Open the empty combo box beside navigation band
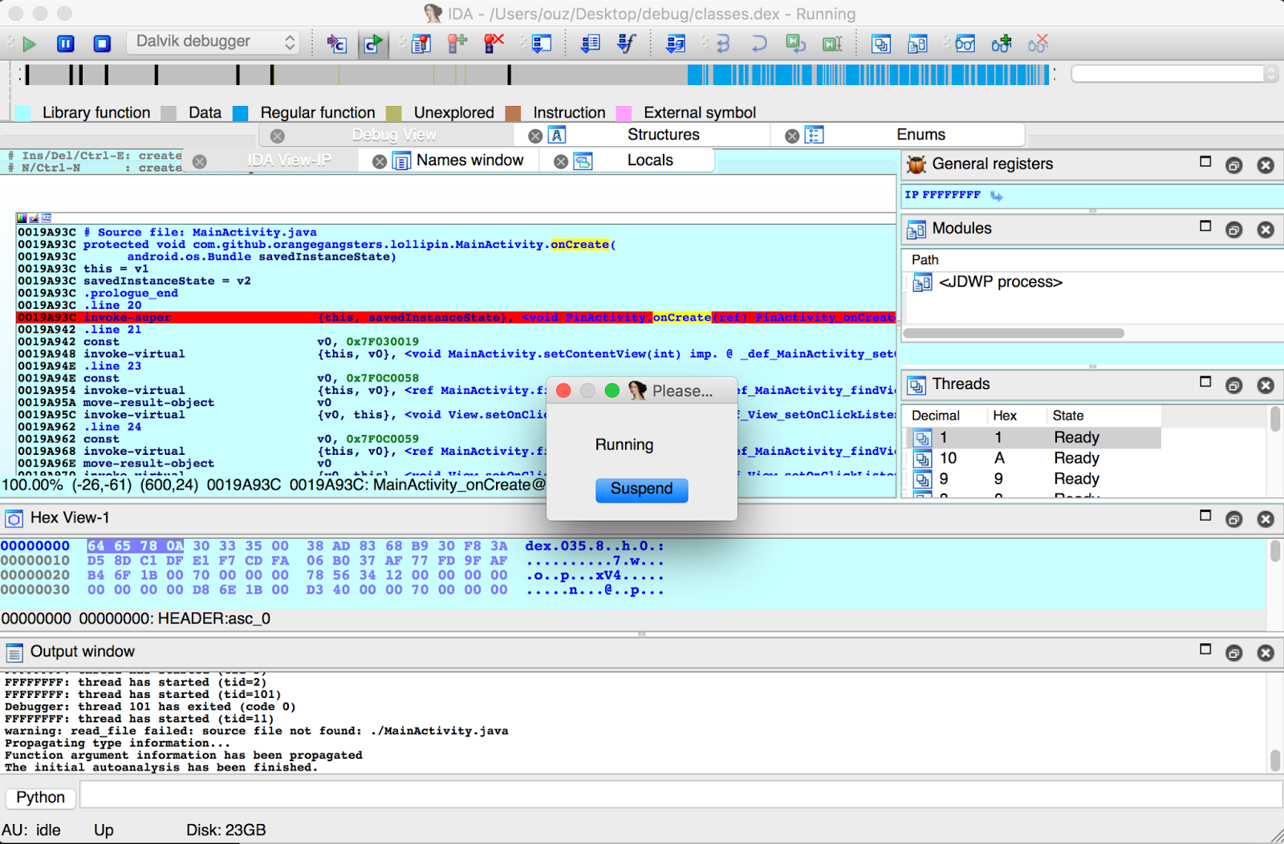The height and width of the screenshot is (844, 1284). 1174,74
